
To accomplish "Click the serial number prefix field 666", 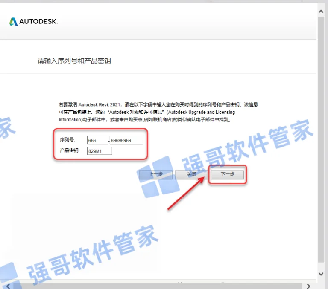I will (x=97, y=140).
